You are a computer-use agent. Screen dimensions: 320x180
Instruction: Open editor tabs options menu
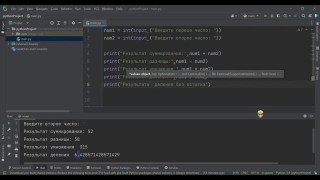(x=311, y=23)
